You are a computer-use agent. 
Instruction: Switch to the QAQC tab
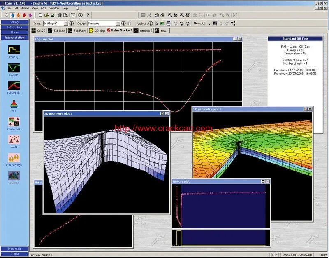coord(39,30)
